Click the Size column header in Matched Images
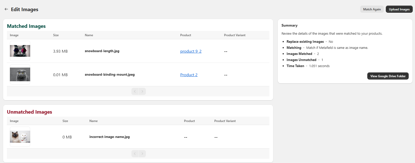 [56, 35]
